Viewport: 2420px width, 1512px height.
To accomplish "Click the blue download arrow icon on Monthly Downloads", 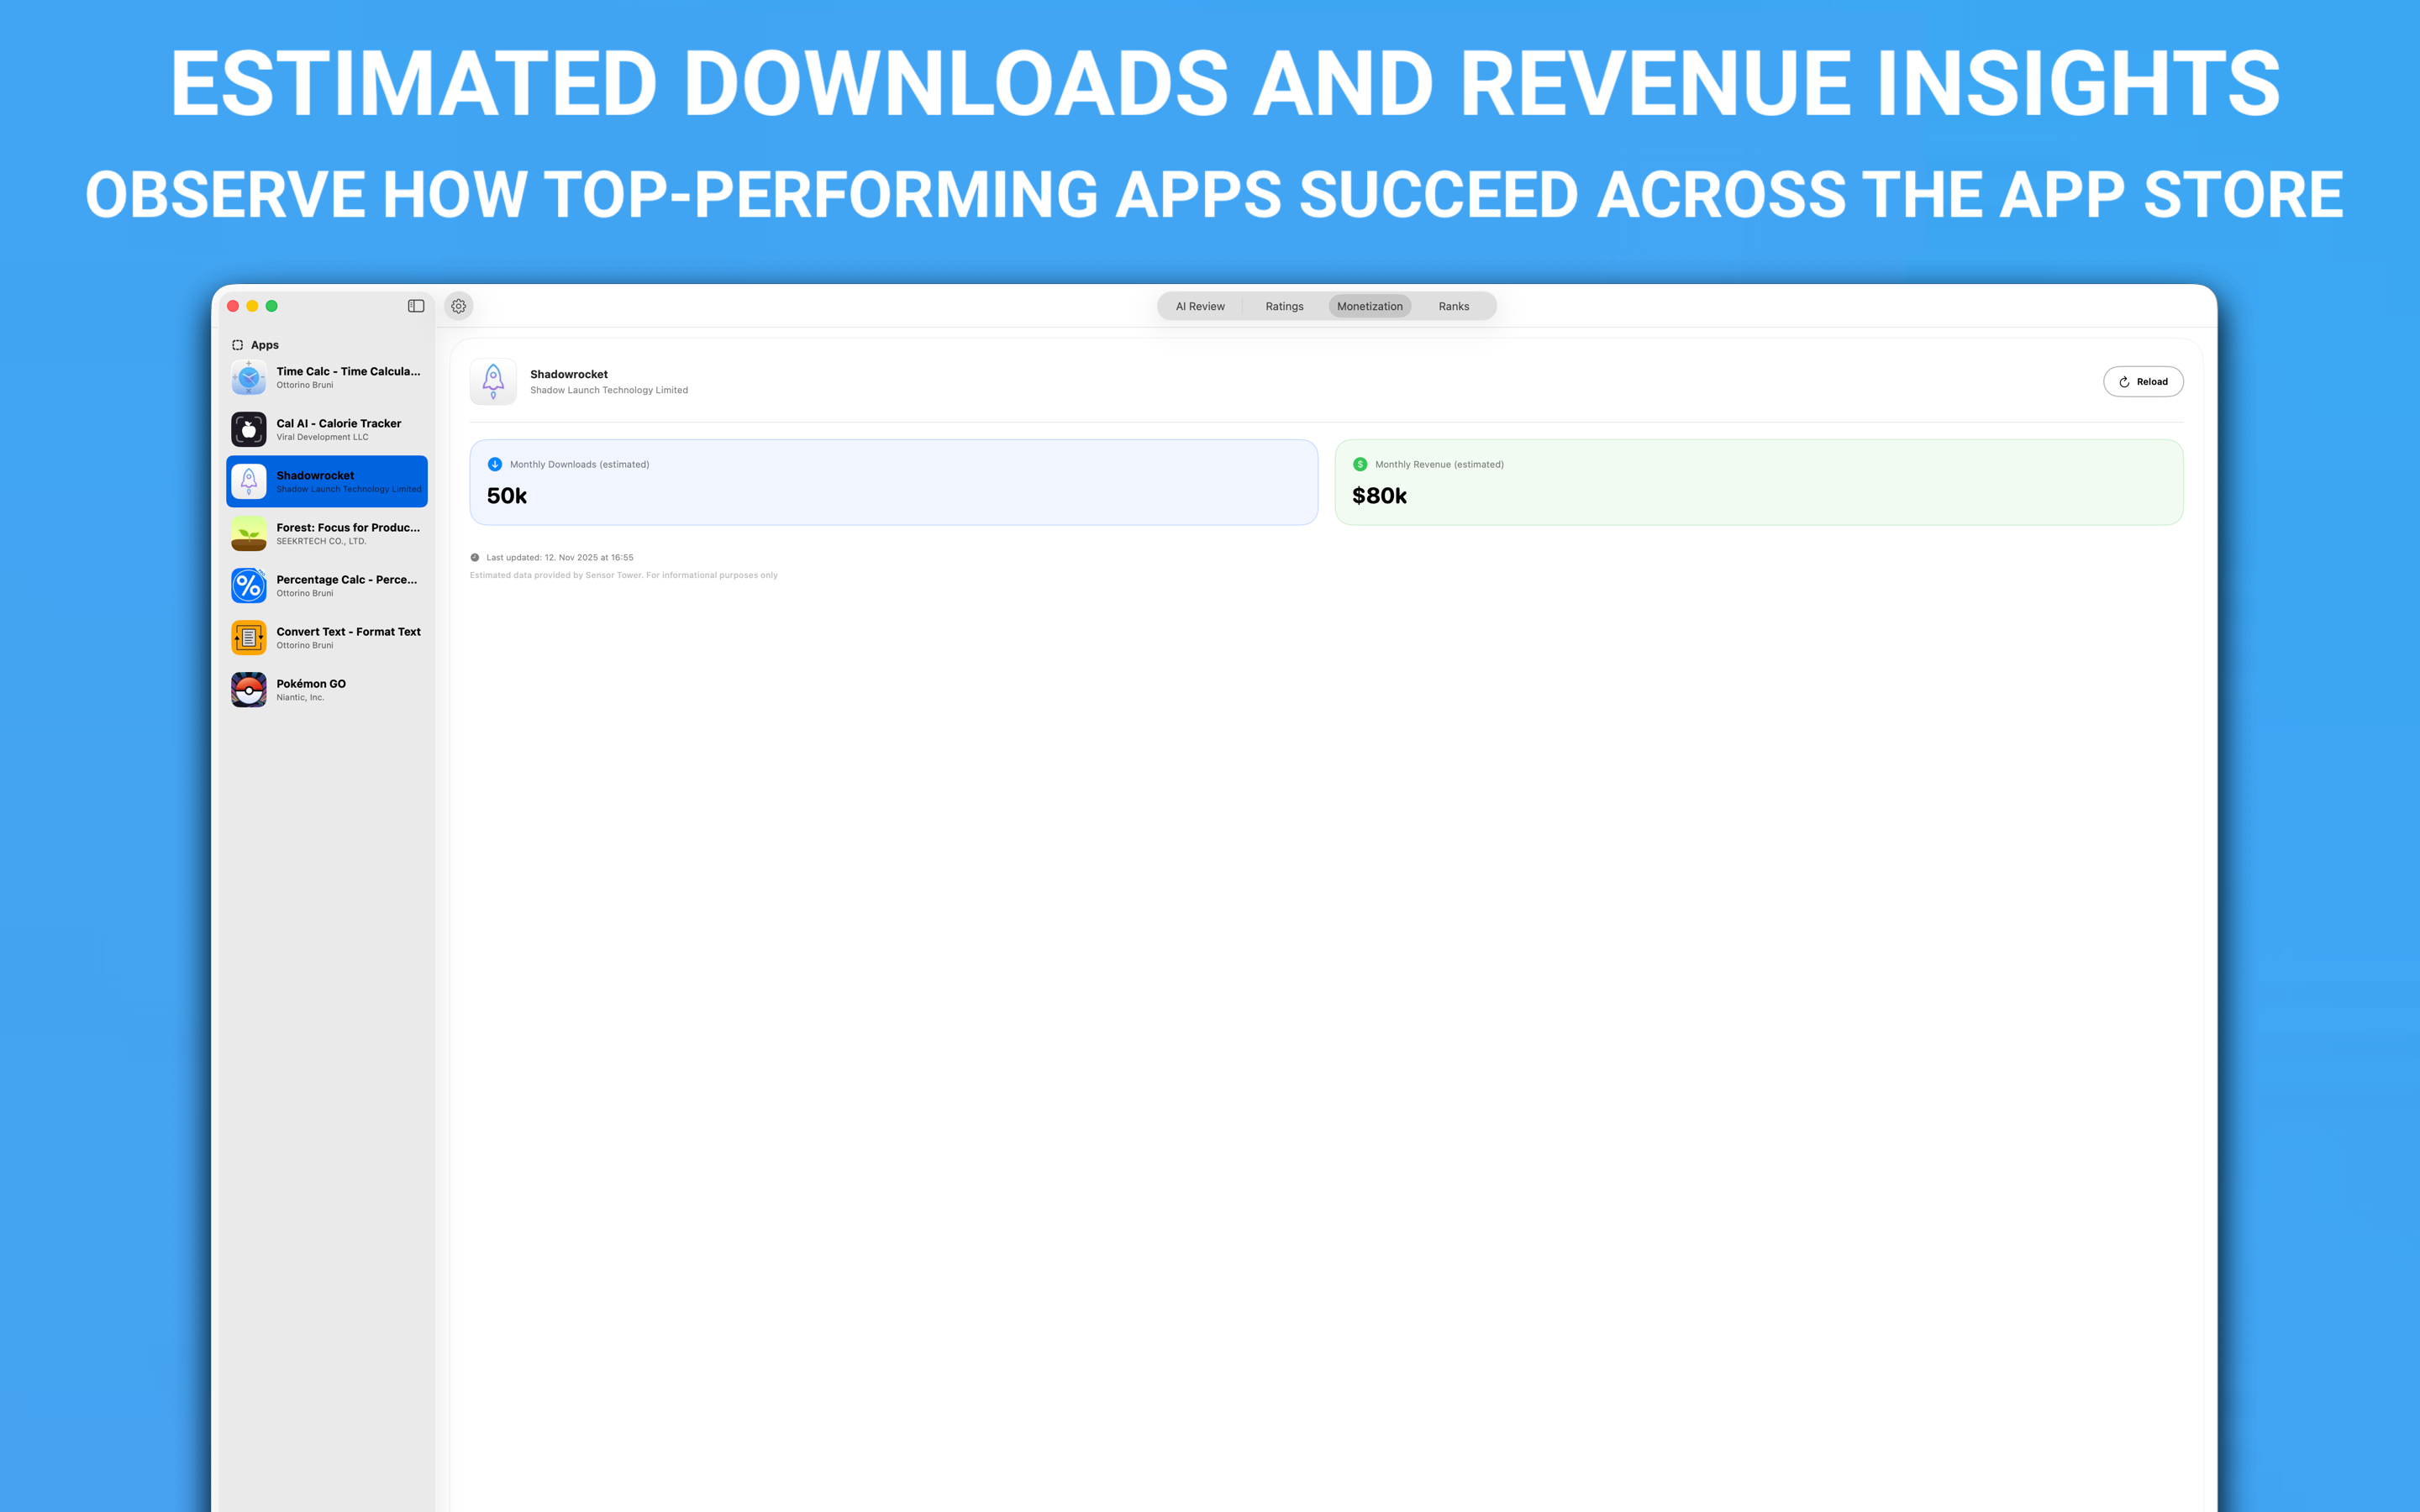I will point(493,463).
